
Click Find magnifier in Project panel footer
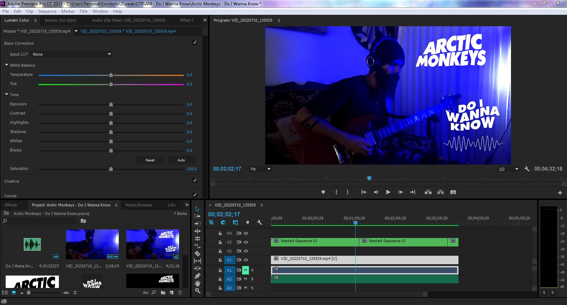[154, 293]
